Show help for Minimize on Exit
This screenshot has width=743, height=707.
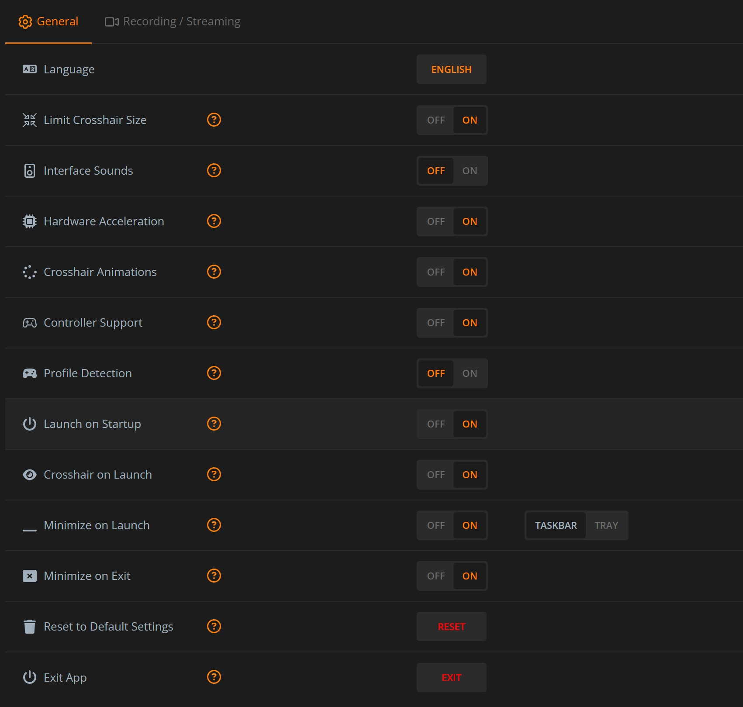coord(214,576)
